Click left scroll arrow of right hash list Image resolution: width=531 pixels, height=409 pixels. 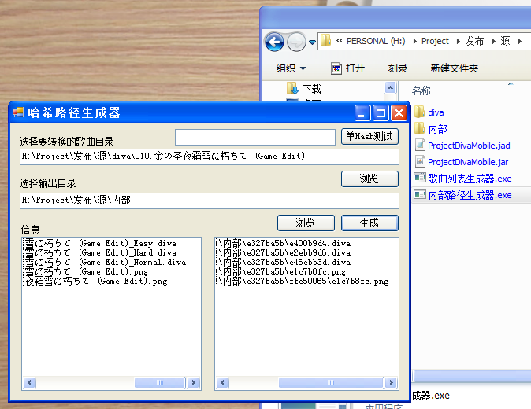click(x=222, y=382)
